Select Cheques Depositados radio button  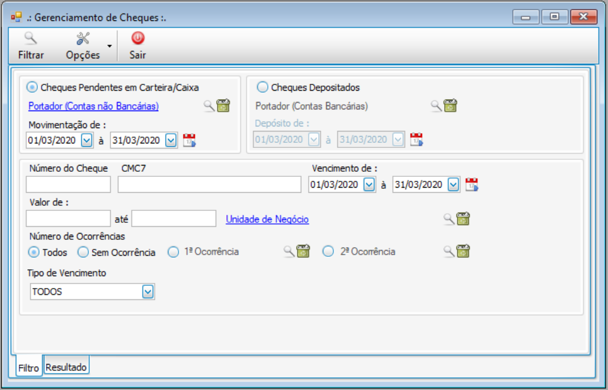263,87
